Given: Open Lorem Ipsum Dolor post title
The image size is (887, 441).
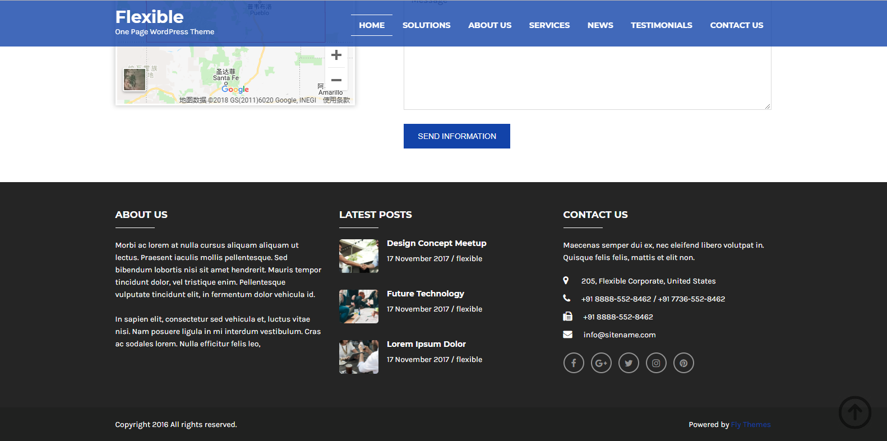Looking at the screenshot, I should coord(426,344).
